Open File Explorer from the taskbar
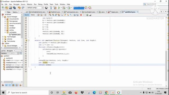The image size is (169, 95). pos(64,93)
